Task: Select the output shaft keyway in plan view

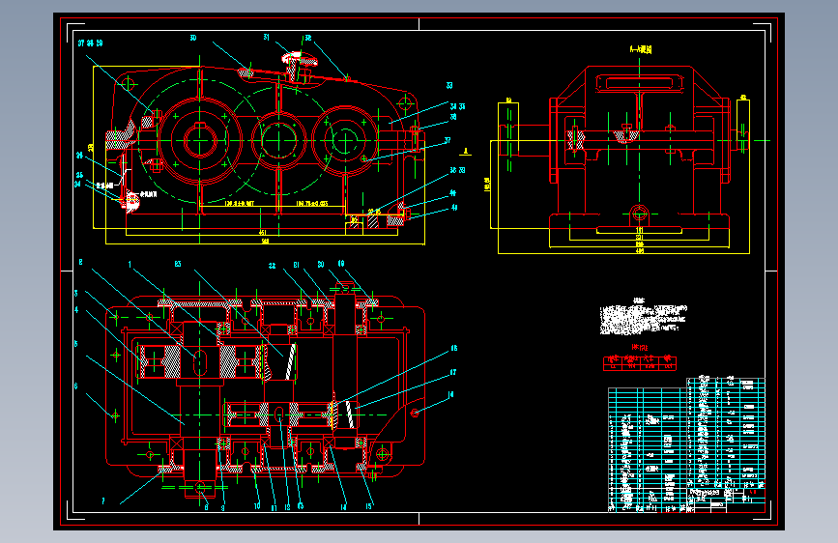Action: point(200,361)
